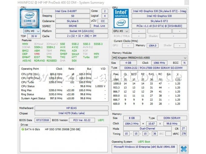
Task: Click the green UEFI Boot label
Action: tap(144, 142)
